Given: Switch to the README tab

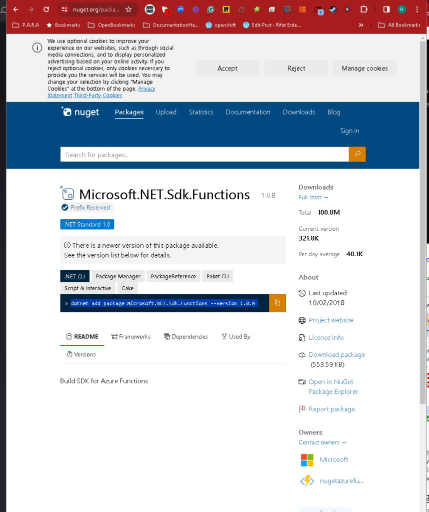Looking at the screenshot, I should point(82,337).
